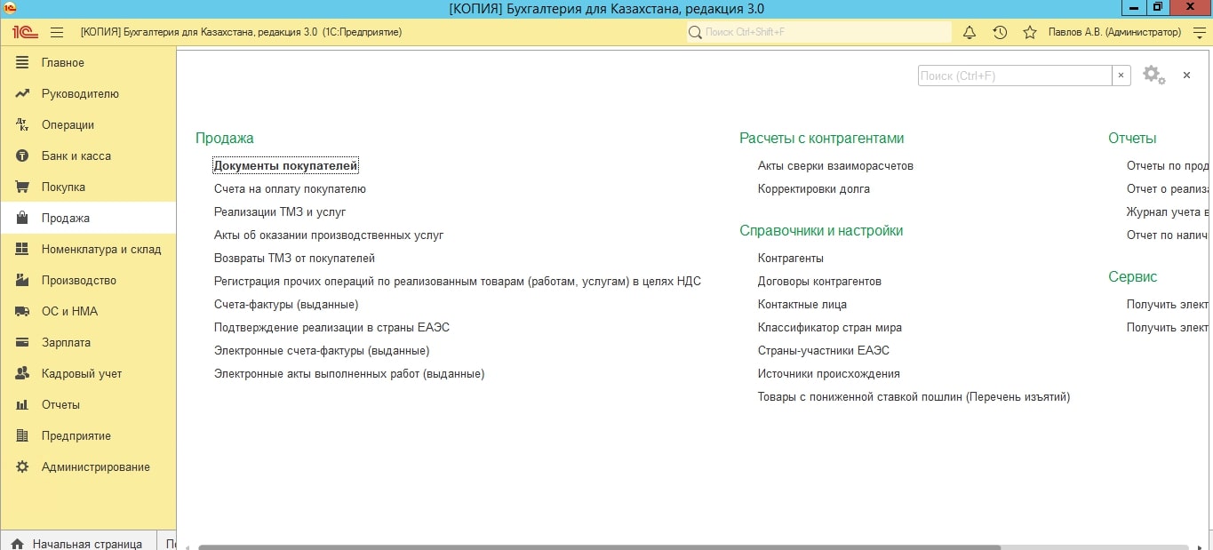Open the hamburger main menu icon
Screen dimensions: 1213x550
57,32
